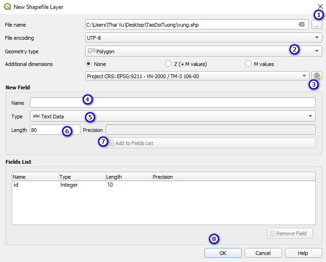Click the browse "..." file button
The height and width of the screenshot is (262, 326).
coord(317,25)
